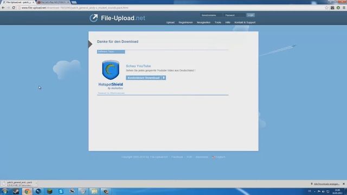Switch to the YouTube tab
This screenshot has width=347, height=195.
(x=53, y=2)
